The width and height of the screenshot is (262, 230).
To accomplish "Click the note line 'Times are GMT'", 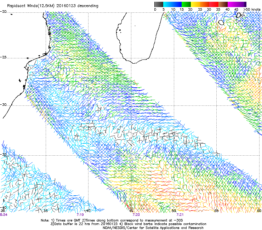I will pos(69,220).
